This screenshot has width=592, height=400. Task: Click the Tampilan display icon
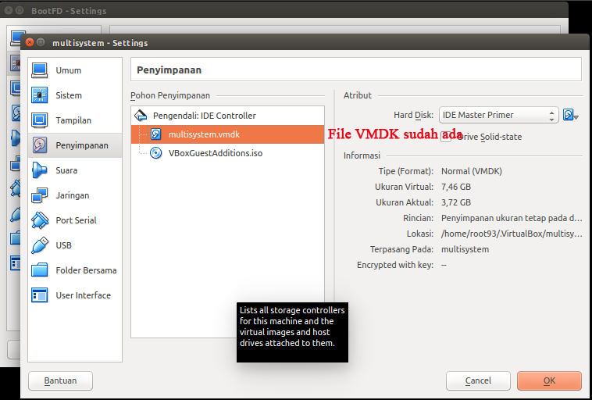tap(40, 120)
